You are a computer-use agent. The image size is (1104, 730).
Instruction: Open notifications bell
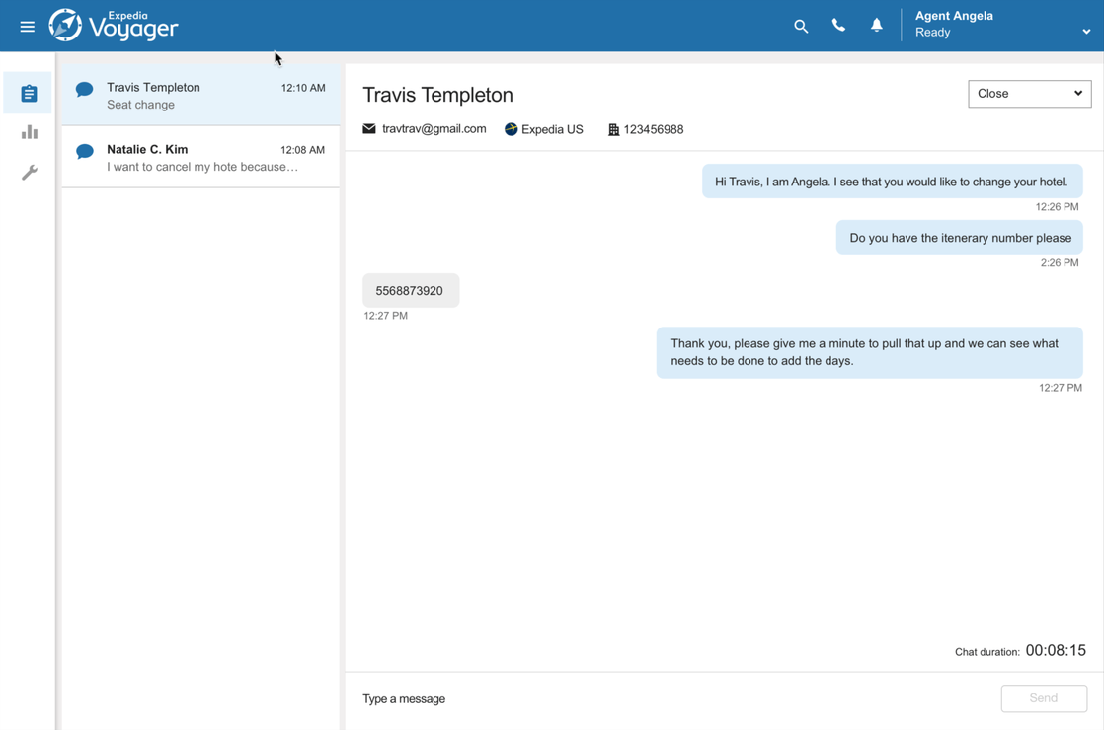coord(876,26)
